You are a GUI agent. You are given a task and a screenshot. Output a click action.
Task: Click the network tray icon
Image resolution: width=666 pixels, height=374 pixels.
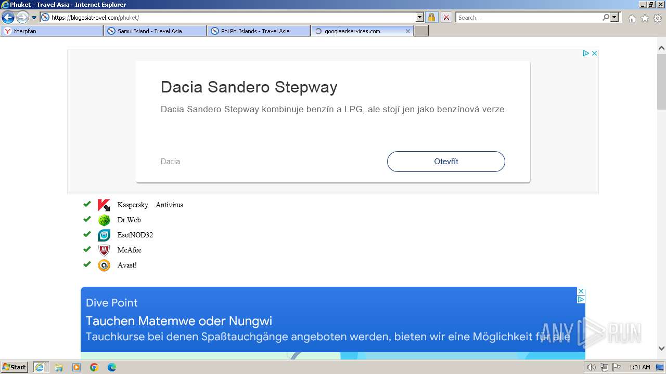(x=604, y=367)
